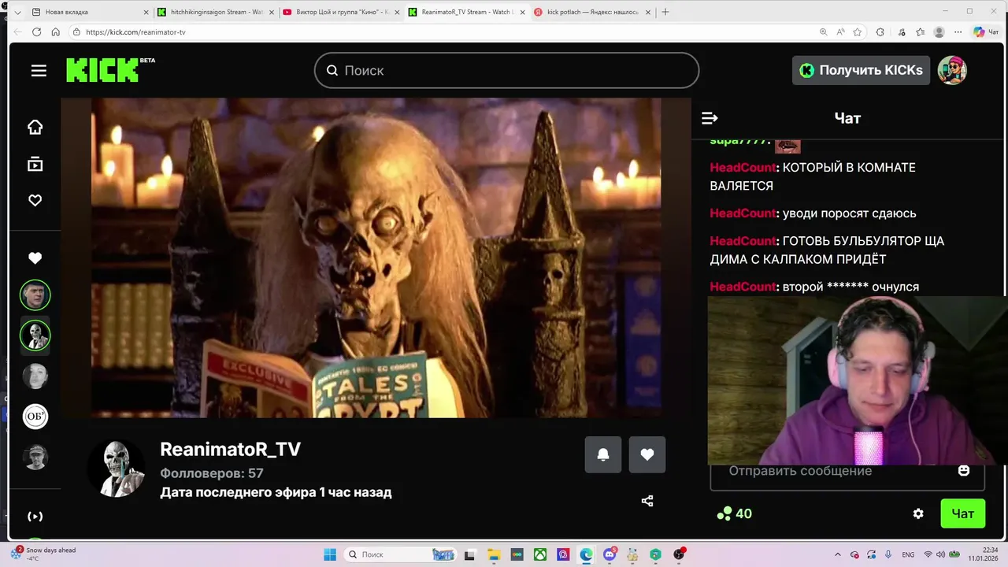Click the taskbar Поиск search box
Viewport: 1008px width, 567px height.
[x=400, y=554]
